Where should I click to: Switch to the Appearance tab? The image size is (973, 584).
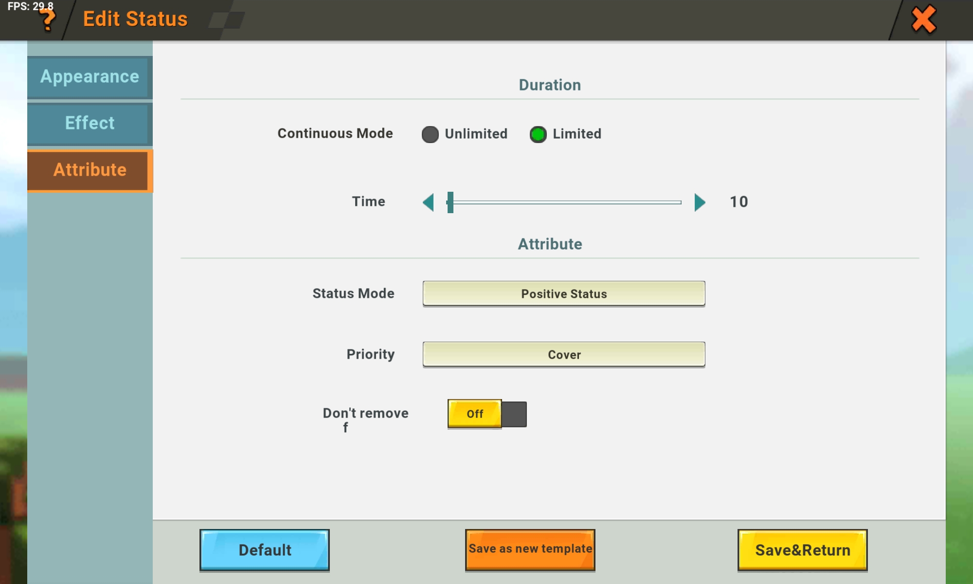pyautogui.click(x=90, y=77)
